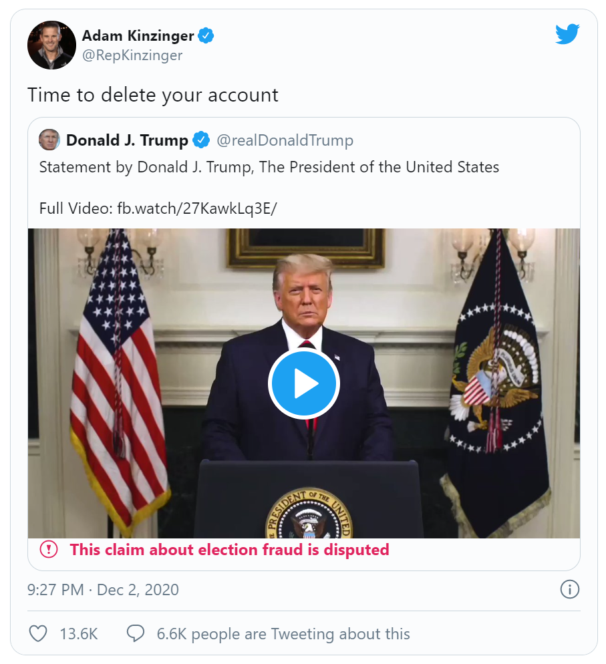Open the @realDonaldTrump handle

coord(285,140)
